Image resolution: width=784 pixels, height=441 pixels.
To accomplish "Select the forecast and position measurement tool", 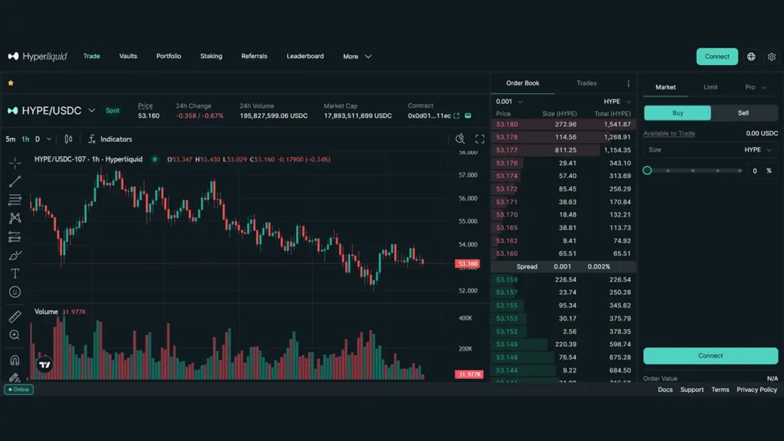I will [15, 237].
